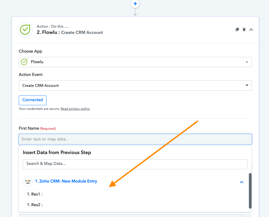Open the Action Event dropdown
Image resolution: width=269 pixels, height=217 pixels.
135,85
